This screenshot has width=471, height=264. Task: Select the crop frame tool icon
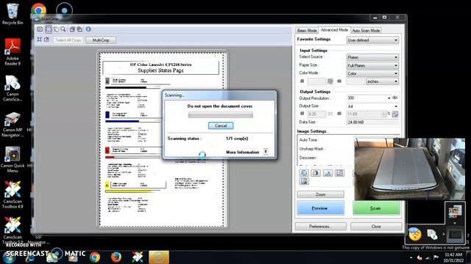coord(49,29)
